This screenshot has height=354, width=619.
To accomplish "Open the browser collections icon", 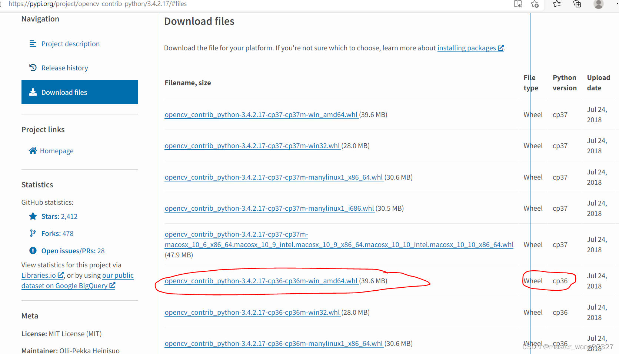I will point(577,4).
